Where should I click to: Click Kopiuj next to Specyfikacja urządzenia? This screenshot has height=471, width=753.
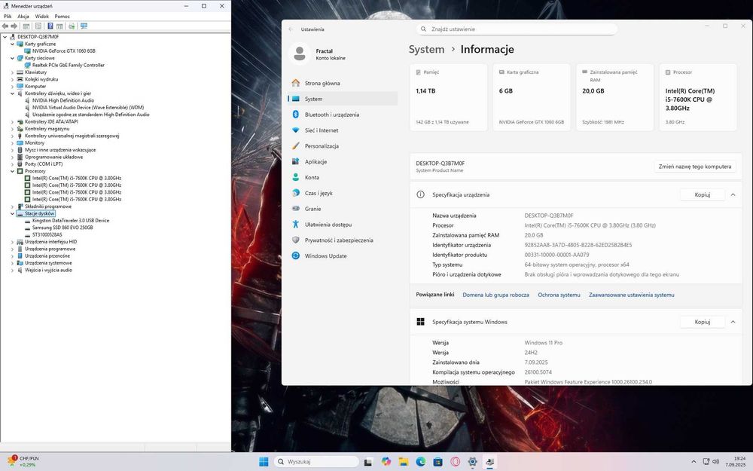pos(702,194)
